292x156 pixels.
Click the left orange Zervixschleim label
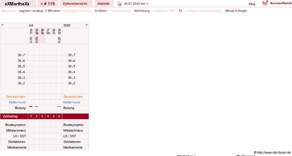tap(16, 97)
